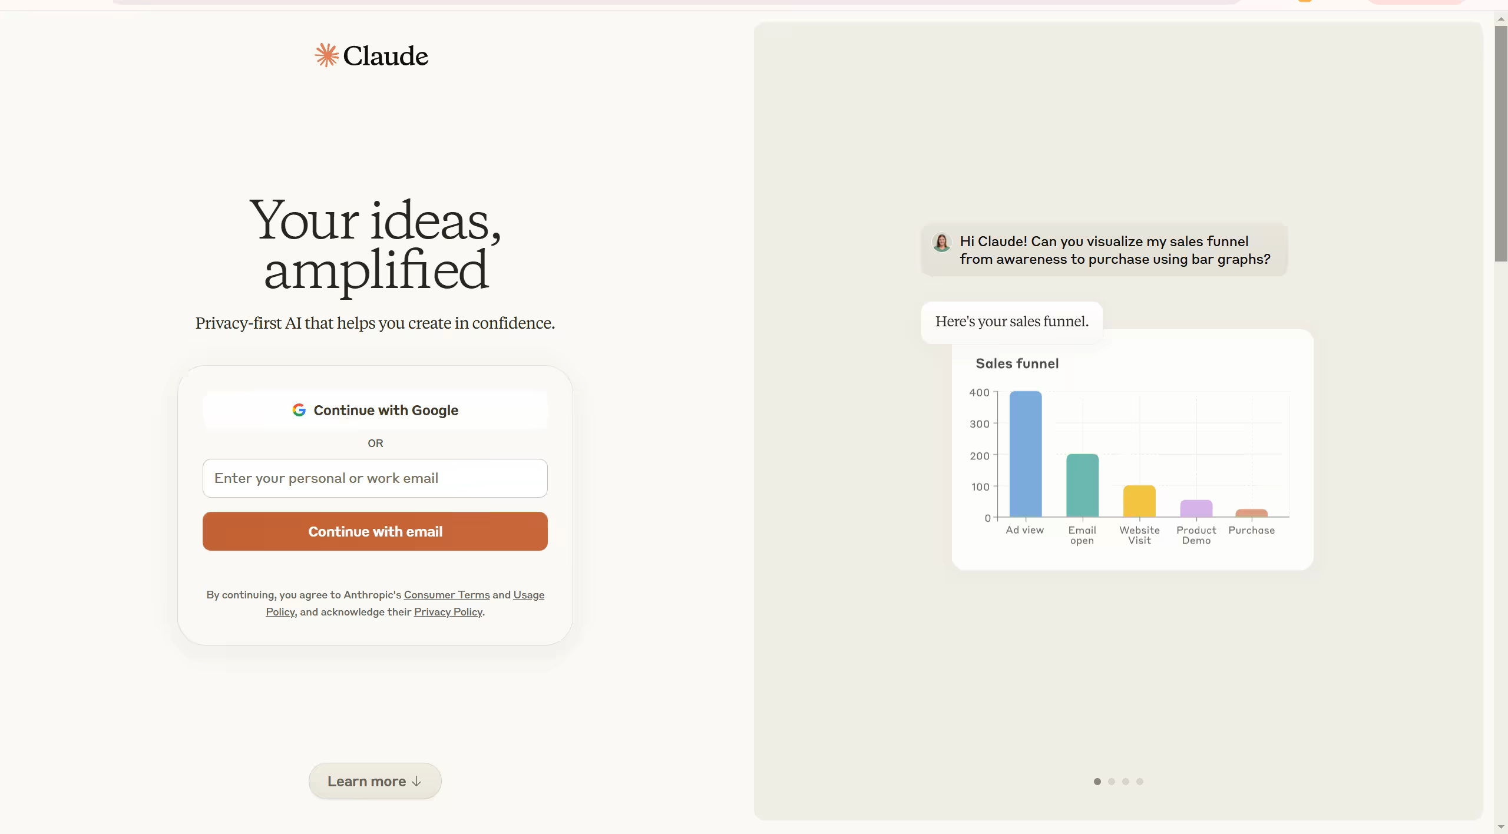Click the Claude starburst logo icon
The height and width of the screenshot is (834, 1508).
click(x=326, y=55)
